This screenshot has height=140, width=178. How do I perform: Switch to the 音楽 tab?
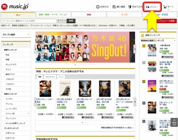pos(89,14)
